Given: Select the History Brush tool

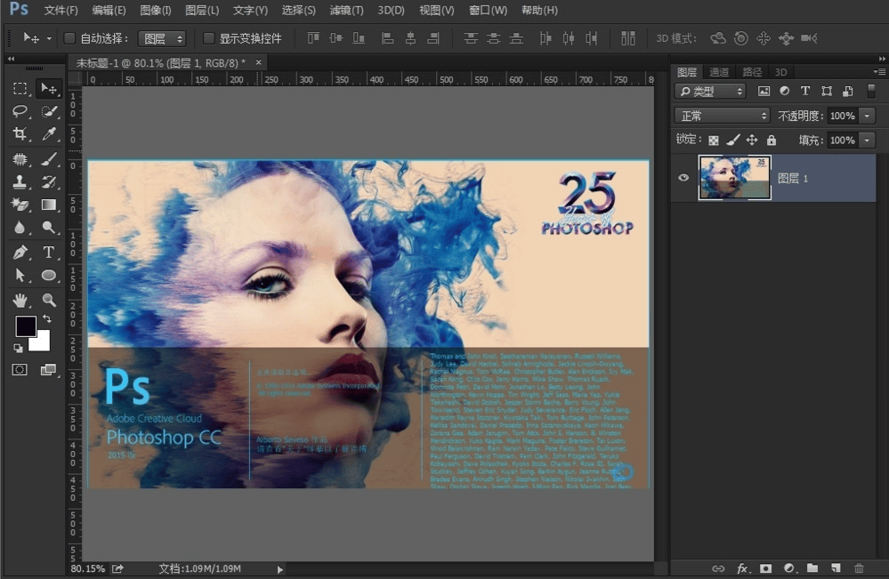Looking at the screenshot, I should (x=49, y=181).
